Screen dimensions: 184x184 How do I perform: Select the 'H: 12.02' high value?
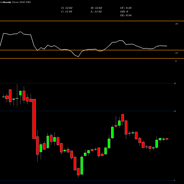click(x=96, y=8)
